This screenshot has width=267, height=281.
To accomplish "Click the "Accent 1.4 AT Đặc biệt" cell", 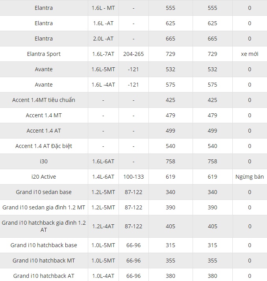I will [44, 146].
